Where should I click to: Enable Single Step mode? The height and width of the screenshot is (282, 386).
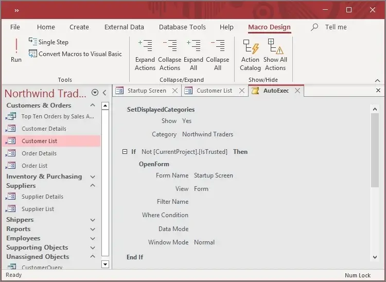coord(48,42)
